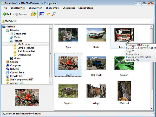Image resolution: width=156 pixels, height=117 pixels.
Task: Click the folder icon in path combo
Action: pos(3,21)
